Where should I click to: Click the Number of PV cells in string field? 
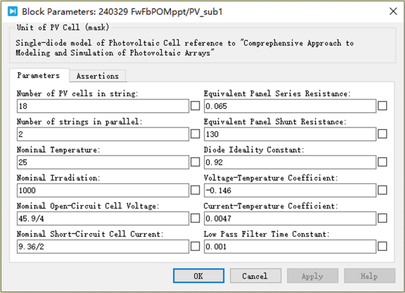[103, 106]
